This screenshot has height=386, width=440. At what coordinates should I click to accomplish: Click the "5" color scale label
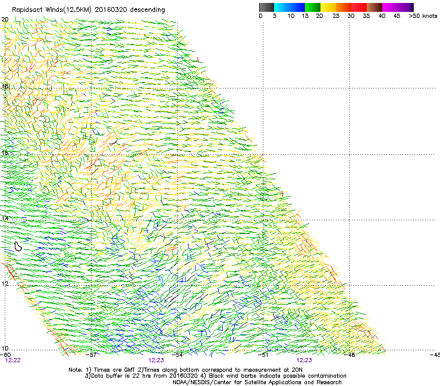[x=275, y=15]
